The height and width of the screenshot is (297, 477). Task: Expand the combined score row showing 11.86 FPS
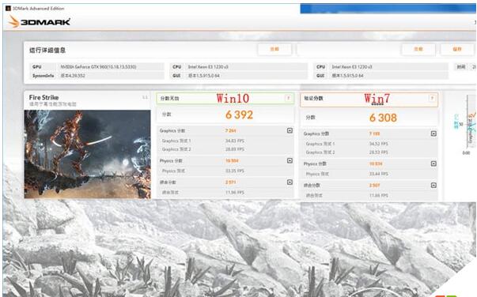tap(433, 186)
